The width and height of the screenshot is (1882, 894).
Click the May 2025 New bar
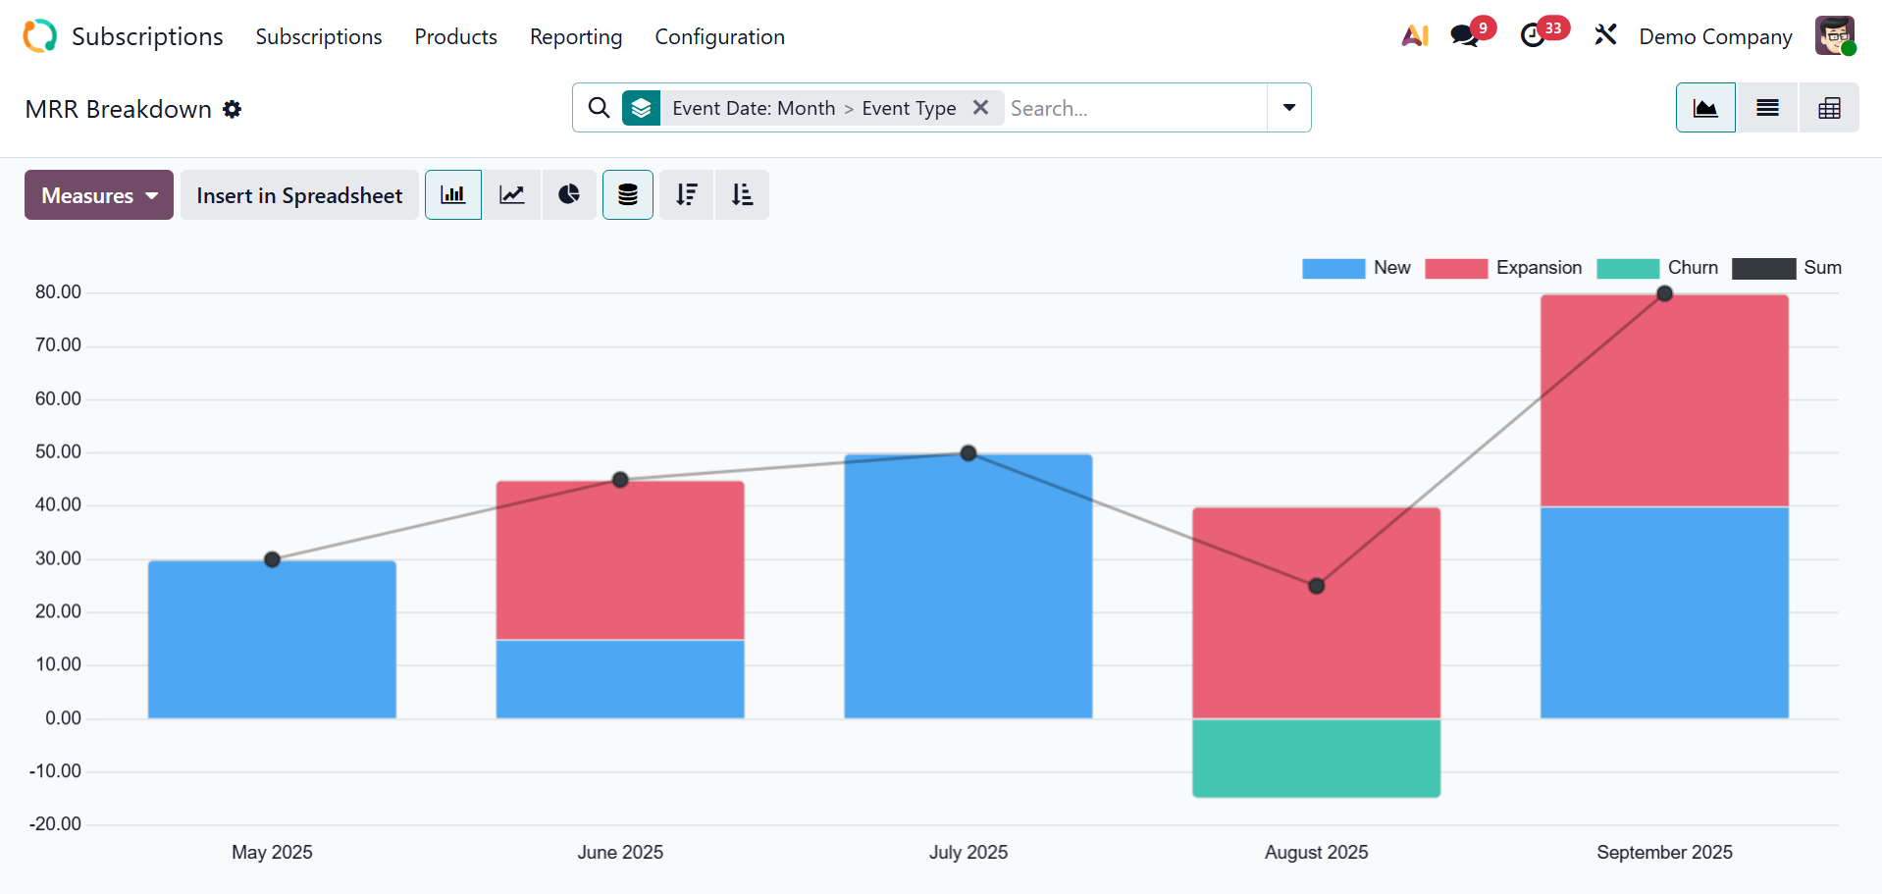(272, 639)
